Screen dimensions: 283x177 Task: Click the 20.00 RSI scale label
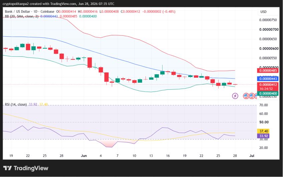[264, 148]
